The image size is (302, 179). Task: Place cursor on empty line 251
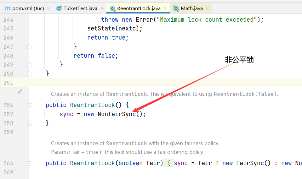166,83
